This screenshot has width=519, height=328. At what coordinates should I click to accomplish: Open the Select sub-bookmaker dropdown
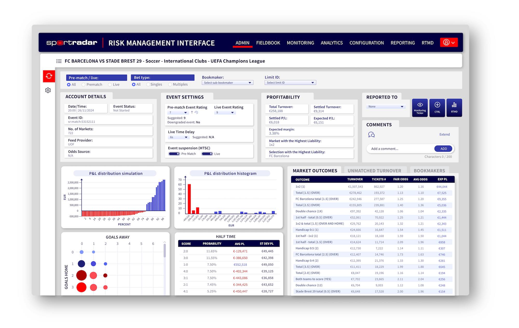click(x=227, y=83)
